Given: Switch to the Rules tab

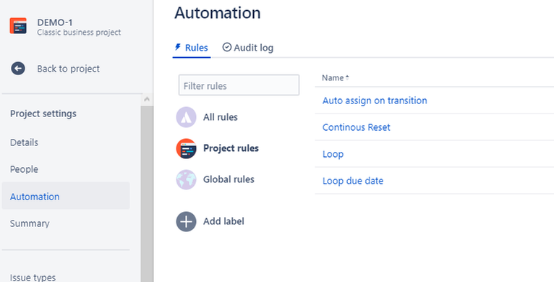Looking at the screenshot, I should [x=192, y=48].
